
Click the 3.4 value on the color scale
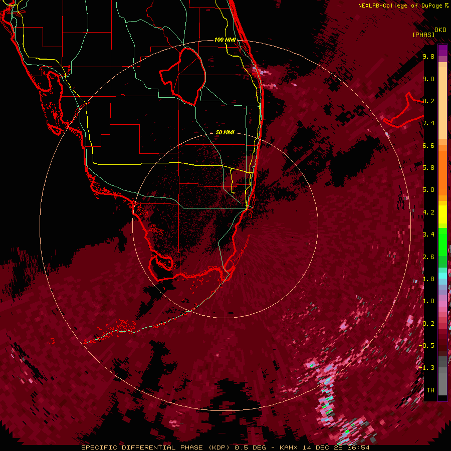[428, 235]
